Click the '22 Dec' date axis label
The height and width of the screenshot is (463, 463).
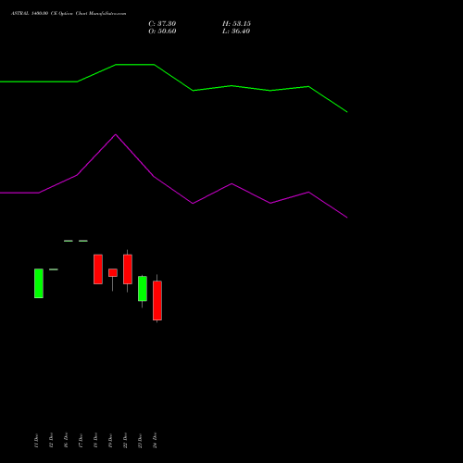(x=125, y=441)
